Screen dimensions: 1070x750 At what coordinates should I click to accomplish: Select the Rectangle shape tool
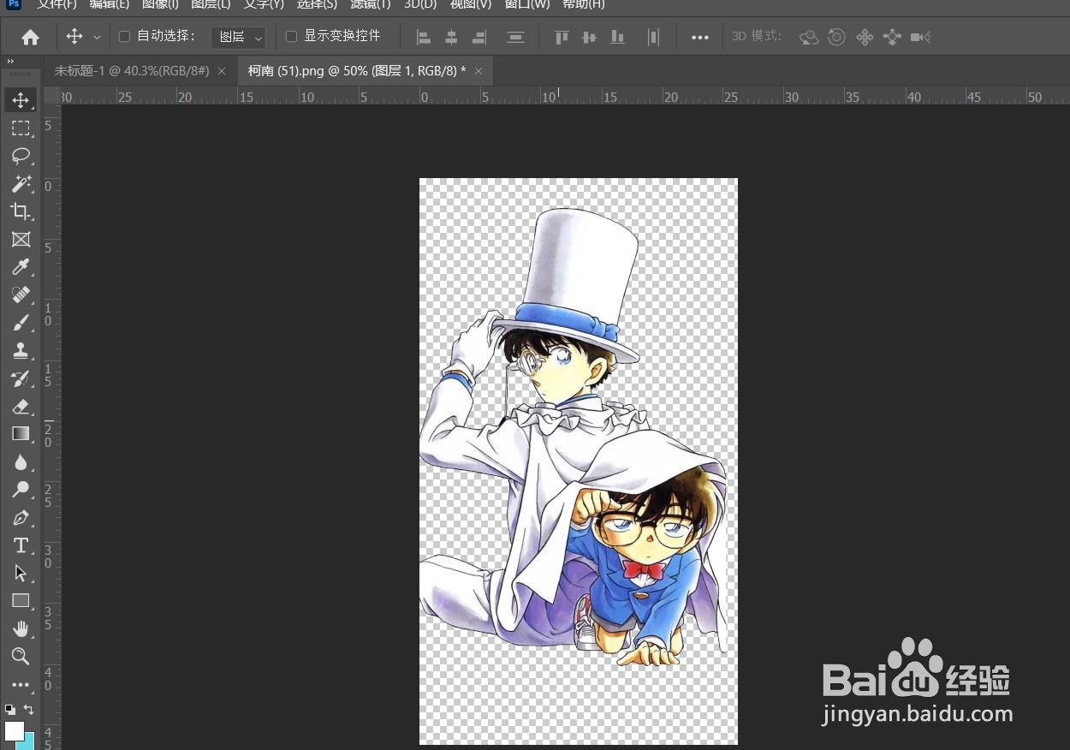coord(21,601)
